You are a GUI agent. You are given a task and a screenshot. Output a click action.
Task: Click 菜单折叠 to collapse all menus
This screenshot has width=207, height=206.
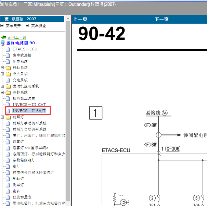39,26
